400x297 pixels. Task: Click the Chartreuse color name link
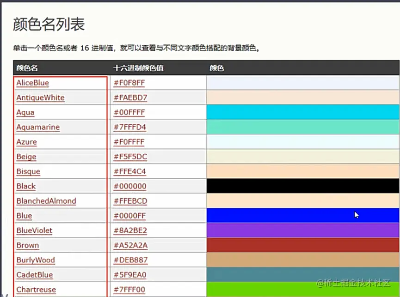[x=36, y=290]
